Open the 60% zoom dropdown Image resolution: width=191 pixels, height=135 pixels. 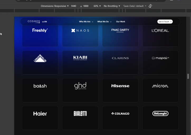click(97, 6)
